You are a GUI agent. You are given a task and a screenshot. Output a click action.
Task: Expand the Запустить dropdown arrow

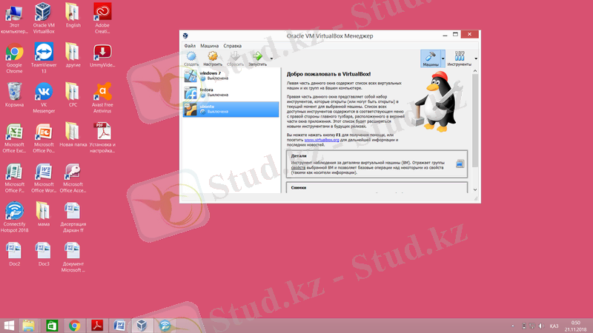pyautogui.click(x=271, y=58)
